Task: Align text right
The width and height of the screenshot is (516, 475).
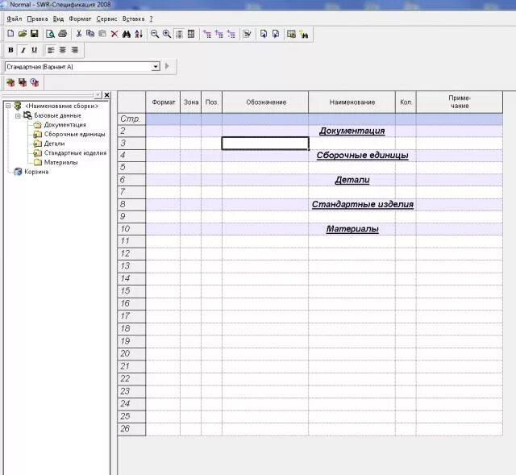Action: coord(75,50)
